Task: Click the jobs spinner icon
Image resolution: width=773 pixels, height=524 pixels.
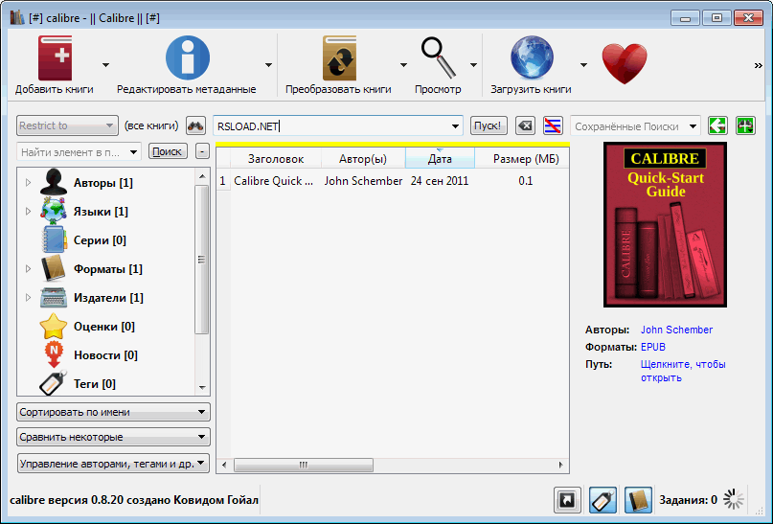Action: [x=734, y=499]
